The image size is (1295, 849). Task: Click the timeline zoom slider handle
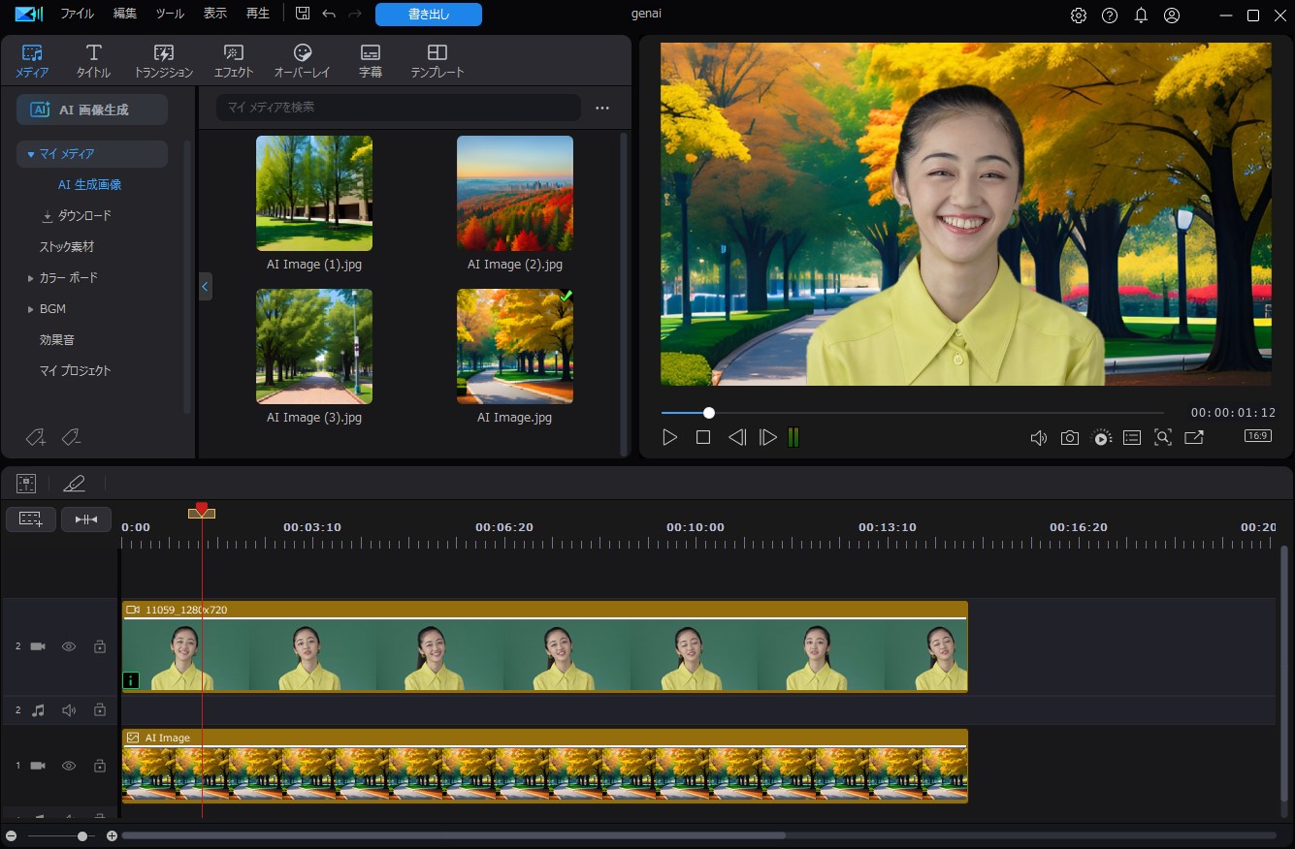tap(82, 835)
